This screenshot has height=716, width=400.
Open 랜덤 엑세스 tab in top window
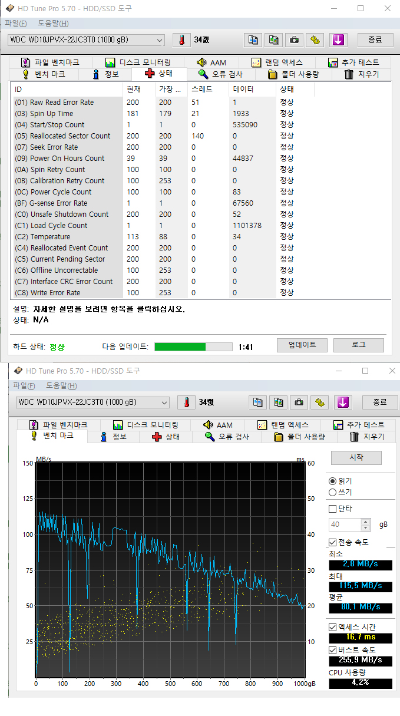(x=277, y=62)
